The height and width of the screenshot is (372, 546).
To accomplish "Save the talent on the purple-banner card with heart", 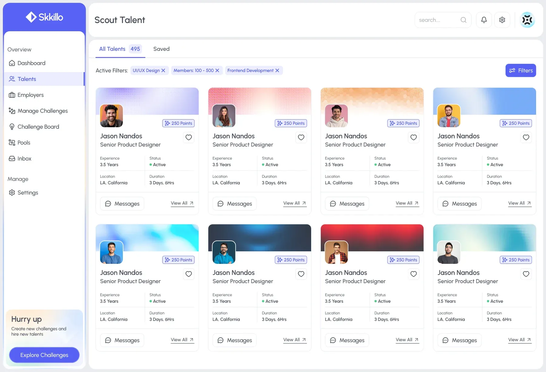I will pos(189,138).
